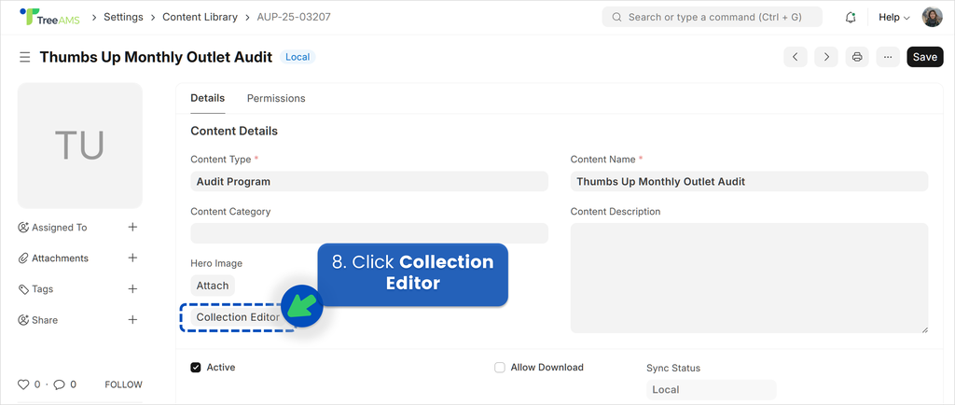The height and width of the screenshot is (405, 955).
Task: Add a tag with Tags plus
Action: 132,288
